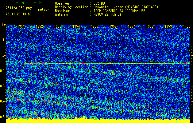Select the 0.7 frequency axis label
This screenshot has height=123, width=193.
[3, 101]
